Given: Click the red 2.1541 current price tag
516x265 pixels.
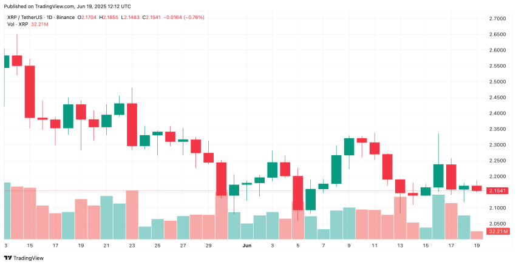Looking at the screenshot, I should [498, 191].
